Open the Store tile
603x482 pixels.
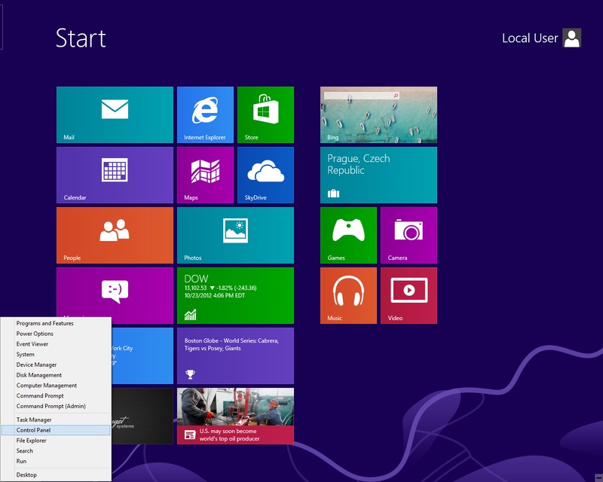tap(265, 114)
